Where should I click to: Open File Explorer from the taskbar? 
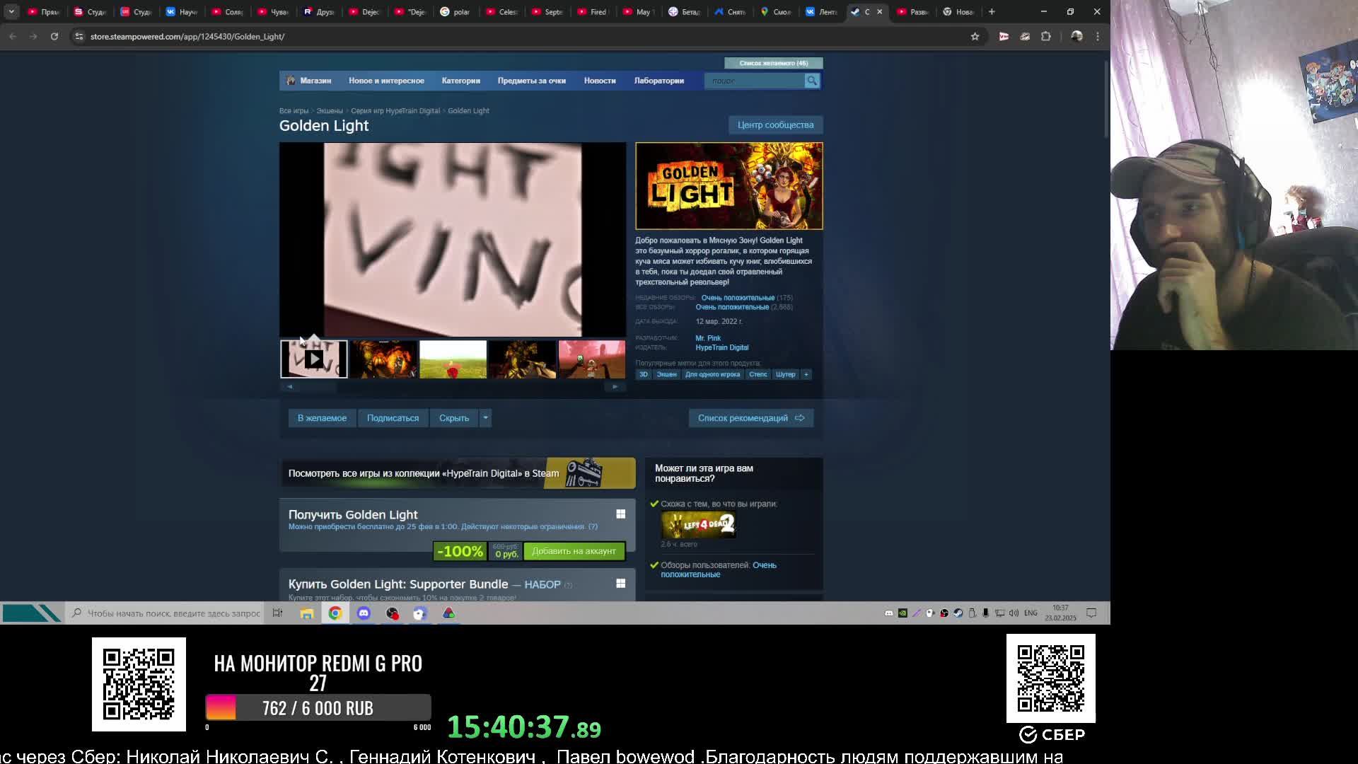tap(306, 613)
